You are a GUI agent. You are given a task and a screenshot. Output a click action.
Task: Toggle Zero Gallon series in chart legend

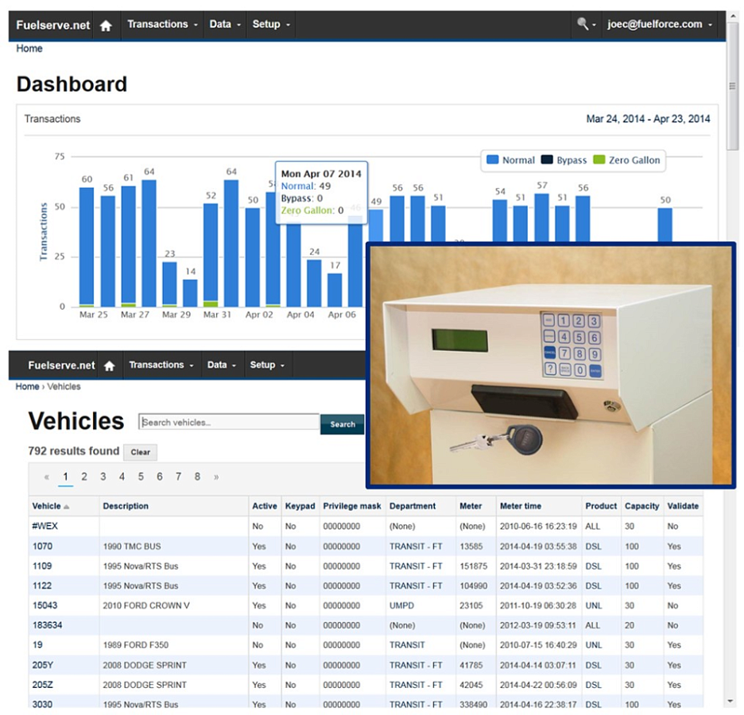[x=626, y=160]
